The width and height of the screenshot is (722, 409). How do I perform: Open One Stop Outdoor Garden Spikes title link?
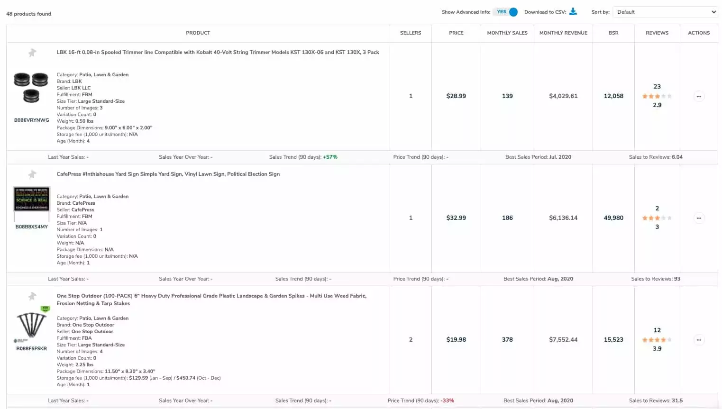[211, 296]
